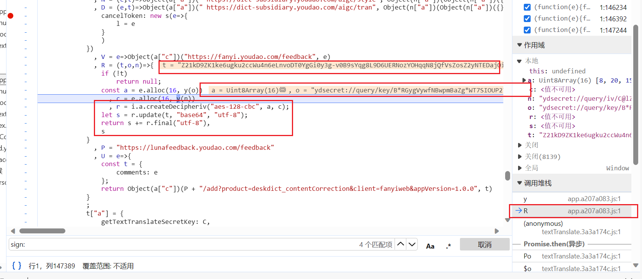Click the cancelToken: new s code line
642x279 pixels.
point(144,16)
